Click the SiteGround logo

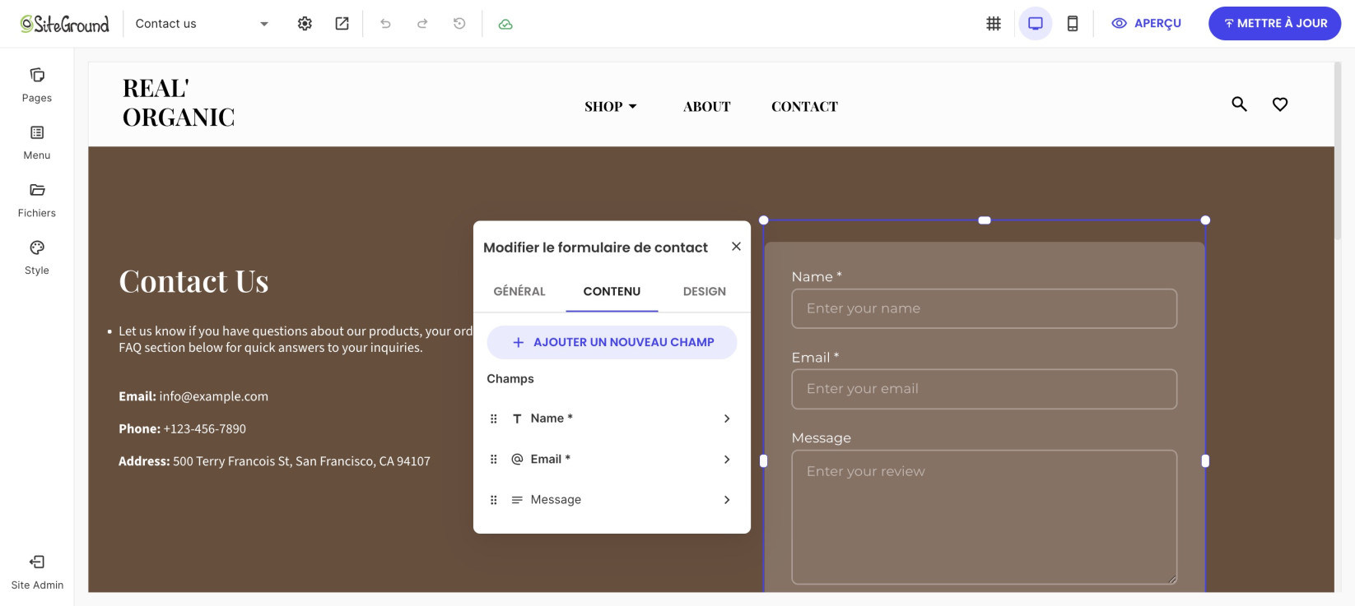pos(65,24)
